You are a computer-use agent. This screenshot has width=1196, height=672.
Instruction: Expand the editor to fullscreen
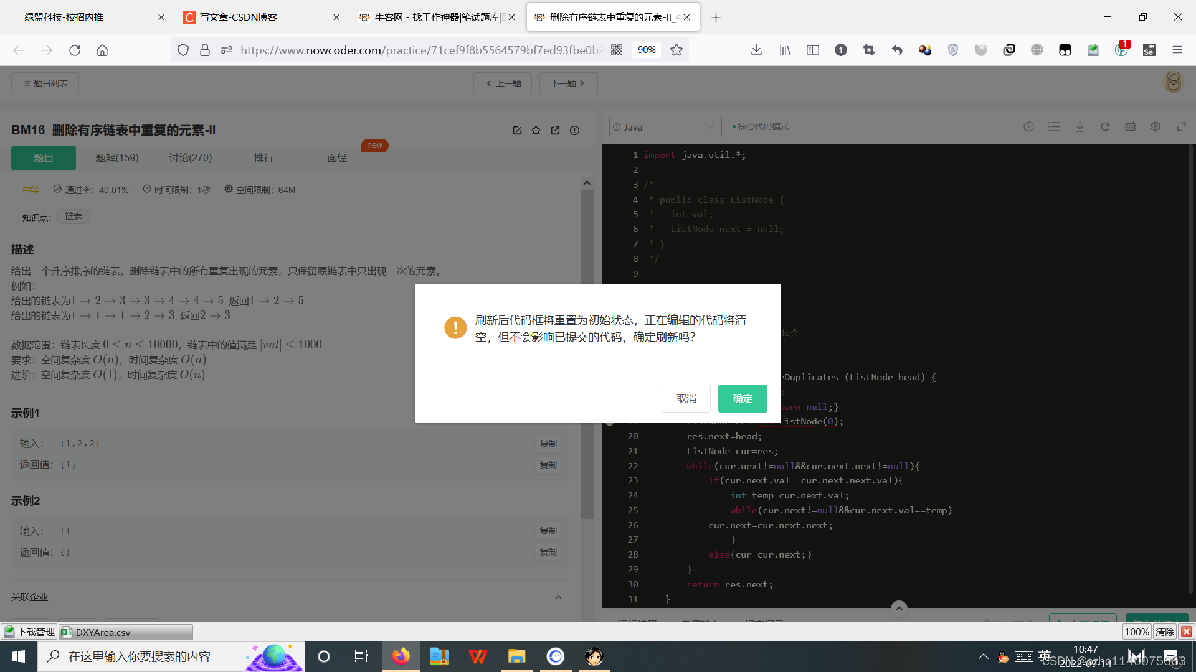[1182, 126]
